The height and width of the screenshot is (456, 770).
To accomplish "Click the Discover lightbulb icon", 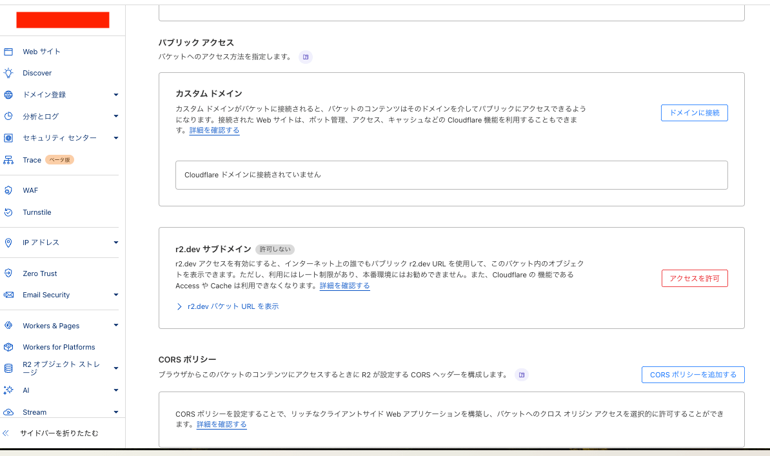I will 8,73.
